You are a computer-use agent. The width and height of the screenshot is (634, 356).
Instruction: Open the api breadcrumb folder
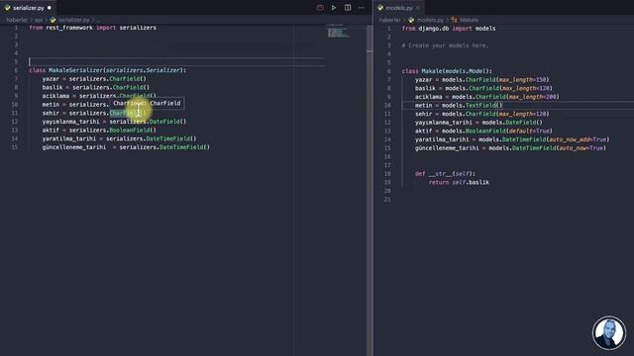click(39, 20)
